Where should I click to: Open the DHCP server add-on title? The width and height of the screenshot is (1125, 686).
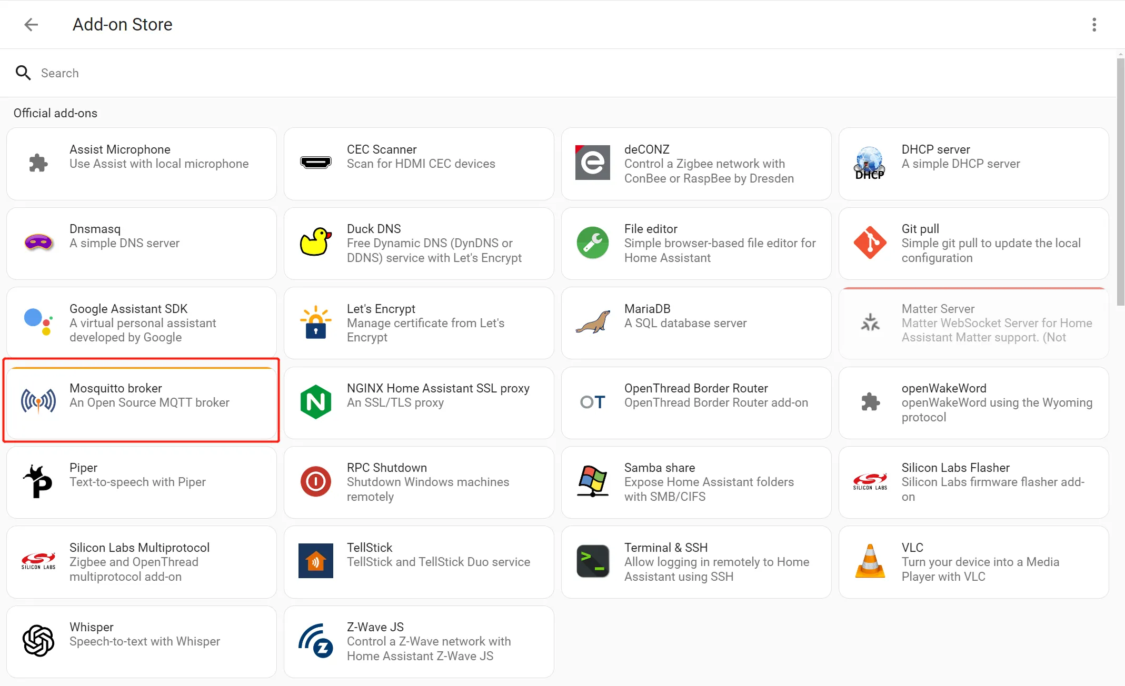pos(936,149)
